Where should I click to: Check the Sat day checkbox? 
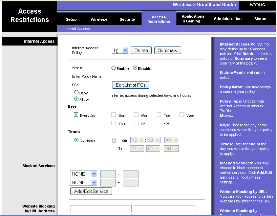(x=159, y=123)
